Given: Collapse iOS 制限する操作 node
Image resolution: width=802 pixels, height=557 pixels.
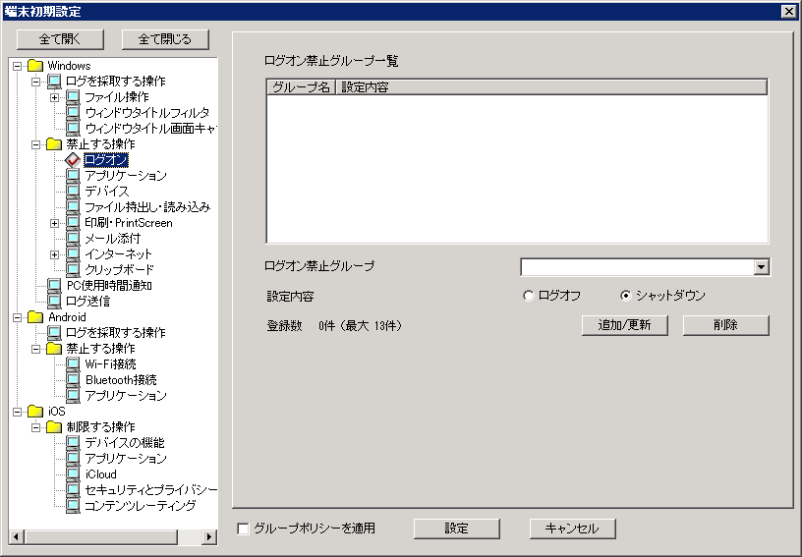Looking at the screenshot, I should coord(35,427).
